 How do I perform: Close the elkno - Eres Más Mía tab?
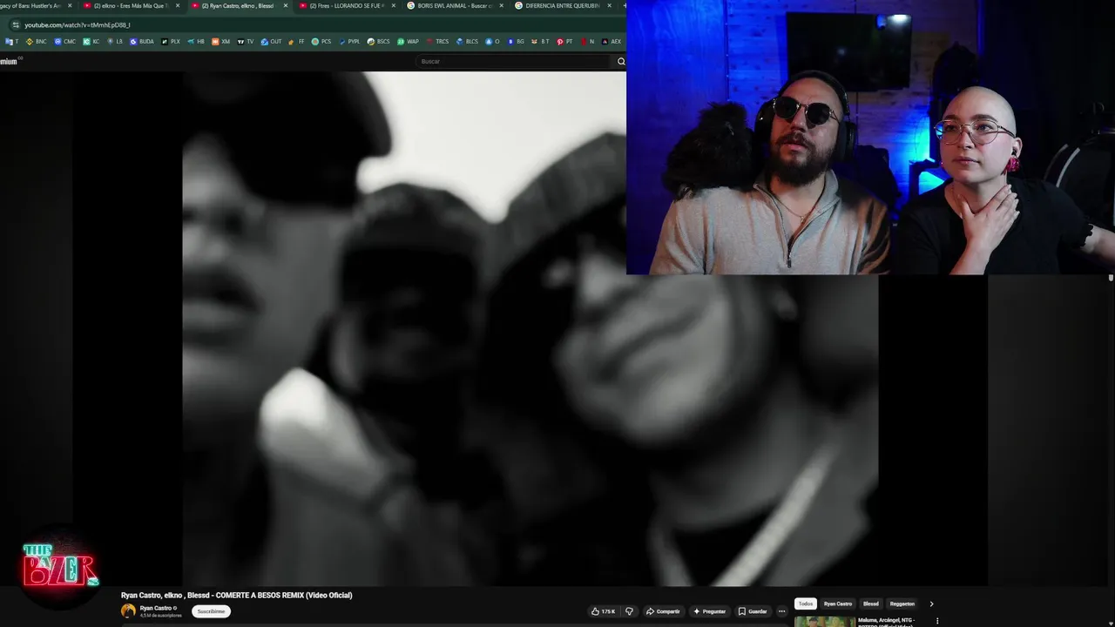click(x=178, y=5)
